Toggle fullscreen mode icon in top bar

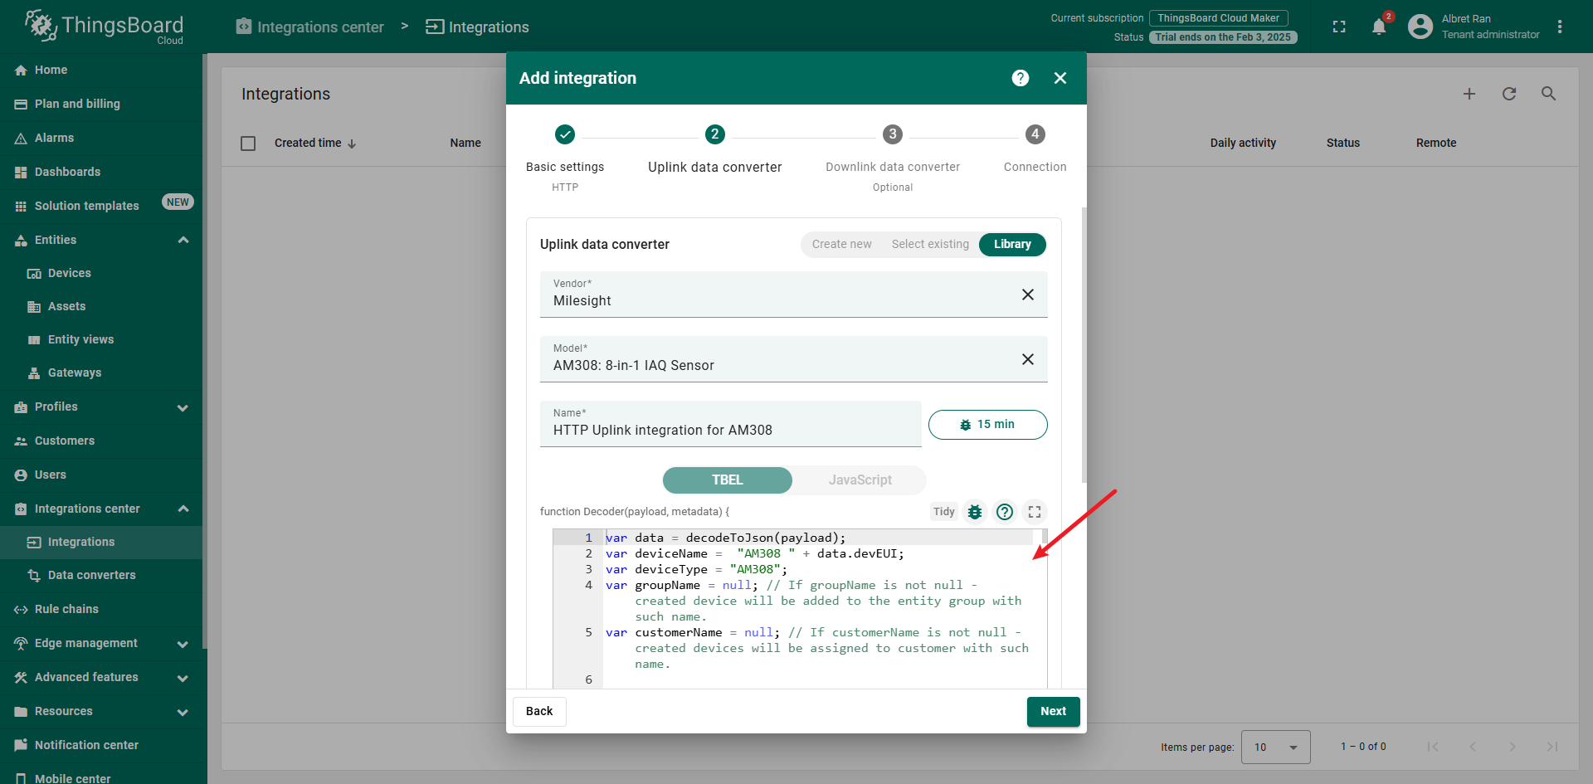[x=1339, y=27]
